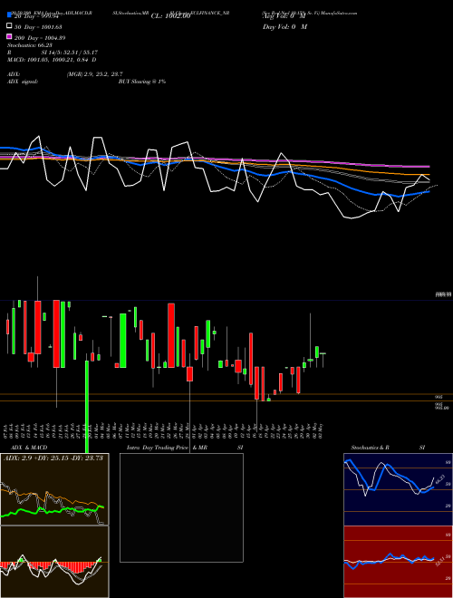453x598 pixels.
Task: Click the MunafaSutra.com watermark link at top
Action: pyautogui.click(x=340, y=13)
